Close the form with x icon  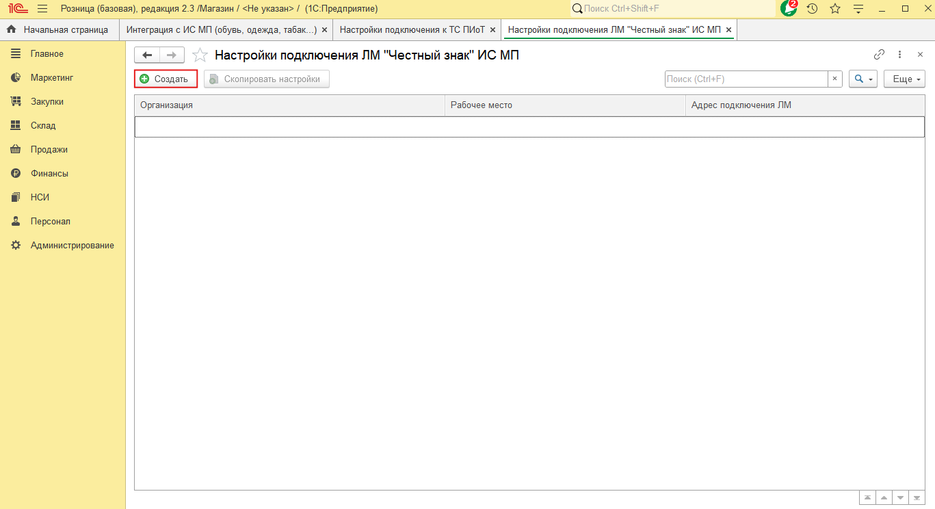click(x=920, y=55)
